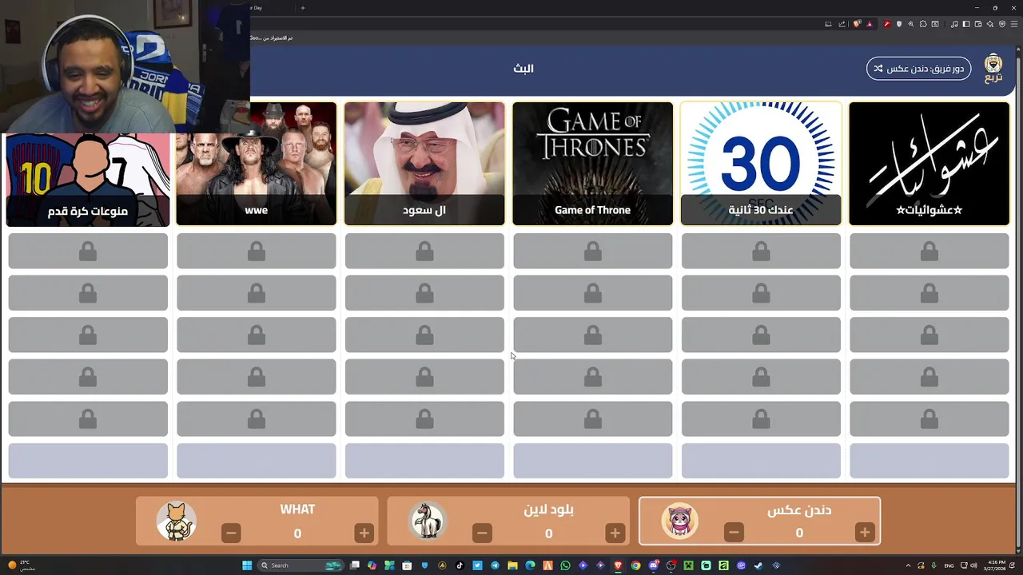Open Steam from the taskbar

tap(758, 565)
